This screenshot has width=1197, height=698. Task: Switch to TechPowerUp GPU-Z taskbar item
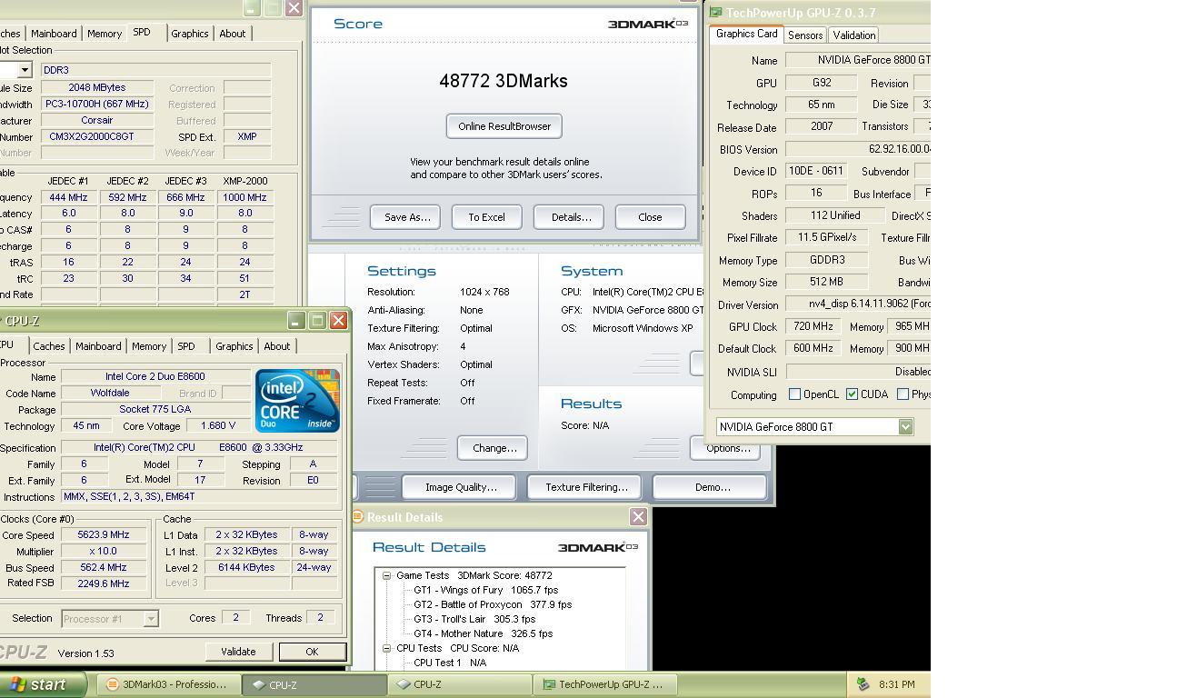pyautogui.click(x=606, y=684)
